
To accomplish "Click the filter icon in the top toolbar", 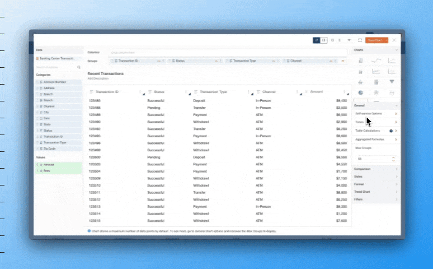I will (349, 40).
